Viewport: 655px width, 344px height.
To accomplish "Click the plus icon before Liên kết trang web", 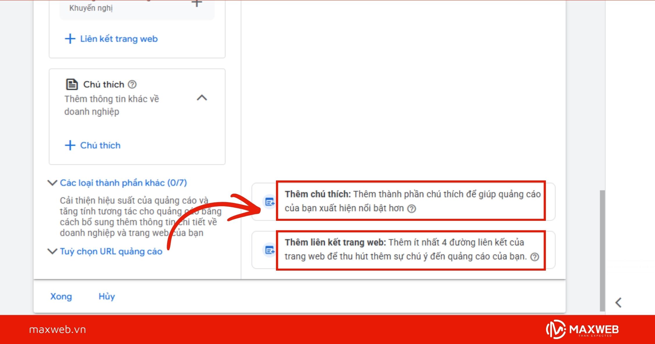I will click(70, 39).
